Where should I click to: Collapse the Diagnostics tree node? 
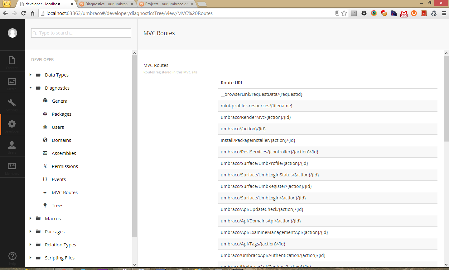pos(31,88)
